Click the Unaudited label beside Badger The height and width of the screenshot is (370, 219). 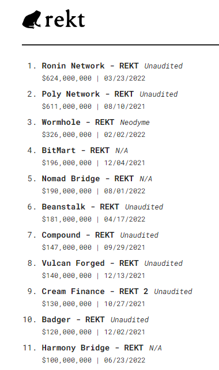[x=130, y=320]
